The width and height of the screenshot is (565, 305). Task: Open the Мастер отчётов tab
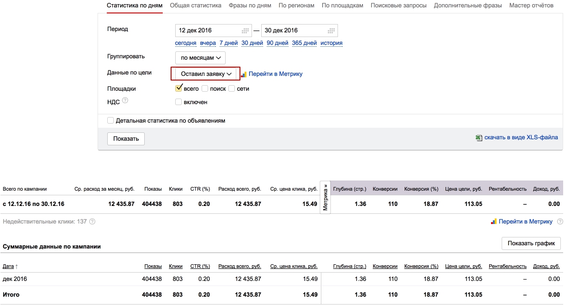tap(531, 6)
